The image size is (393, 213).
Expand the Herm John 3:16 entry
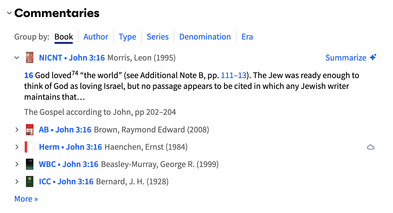[x=17, y=147]
